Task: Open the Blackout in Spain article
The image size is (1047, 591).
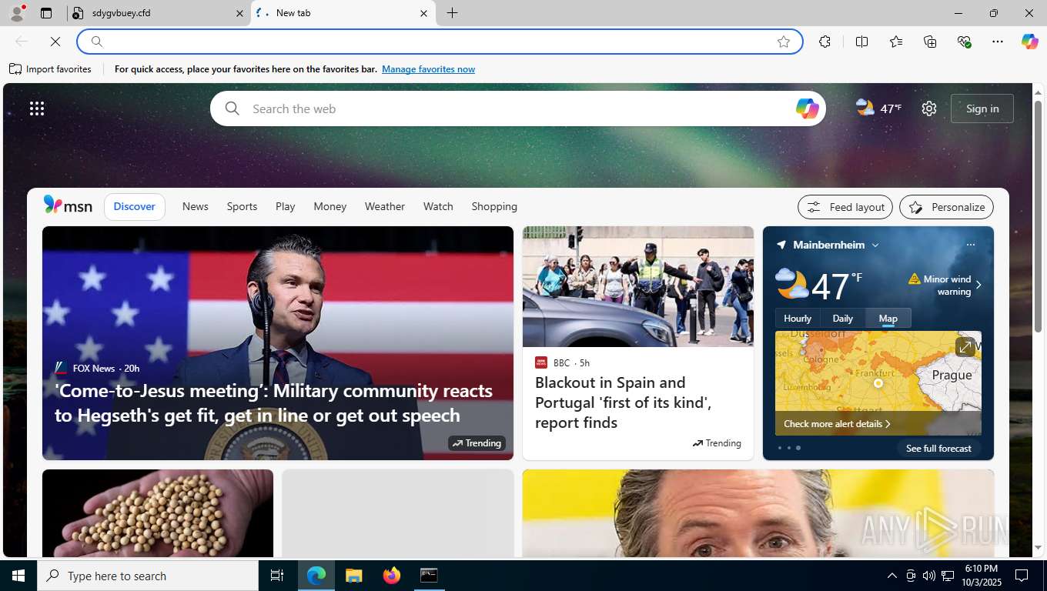Action: [x=623, y=402]
